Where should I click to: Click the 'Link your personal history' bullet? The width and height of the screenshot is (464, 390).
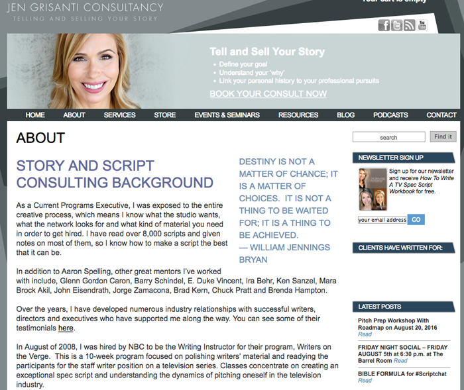[299, 81]
